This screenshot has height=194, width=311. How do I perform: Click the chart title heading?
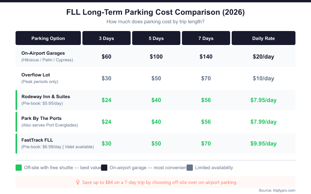pyautogui.click(x=155, y=12)
